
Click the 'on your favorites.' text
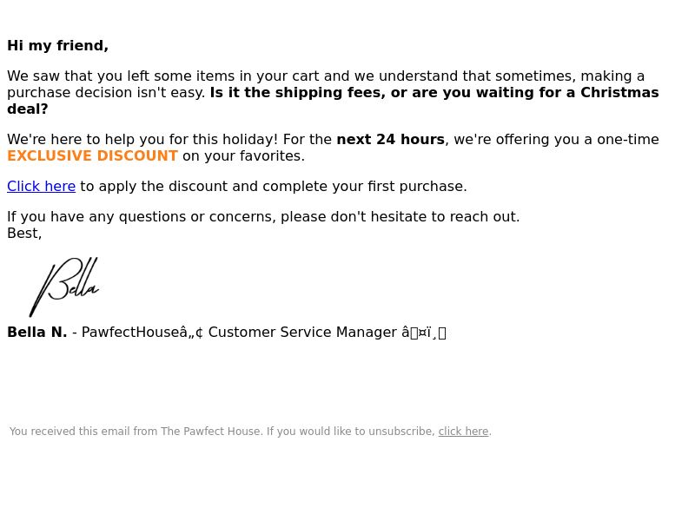[243, 156]
